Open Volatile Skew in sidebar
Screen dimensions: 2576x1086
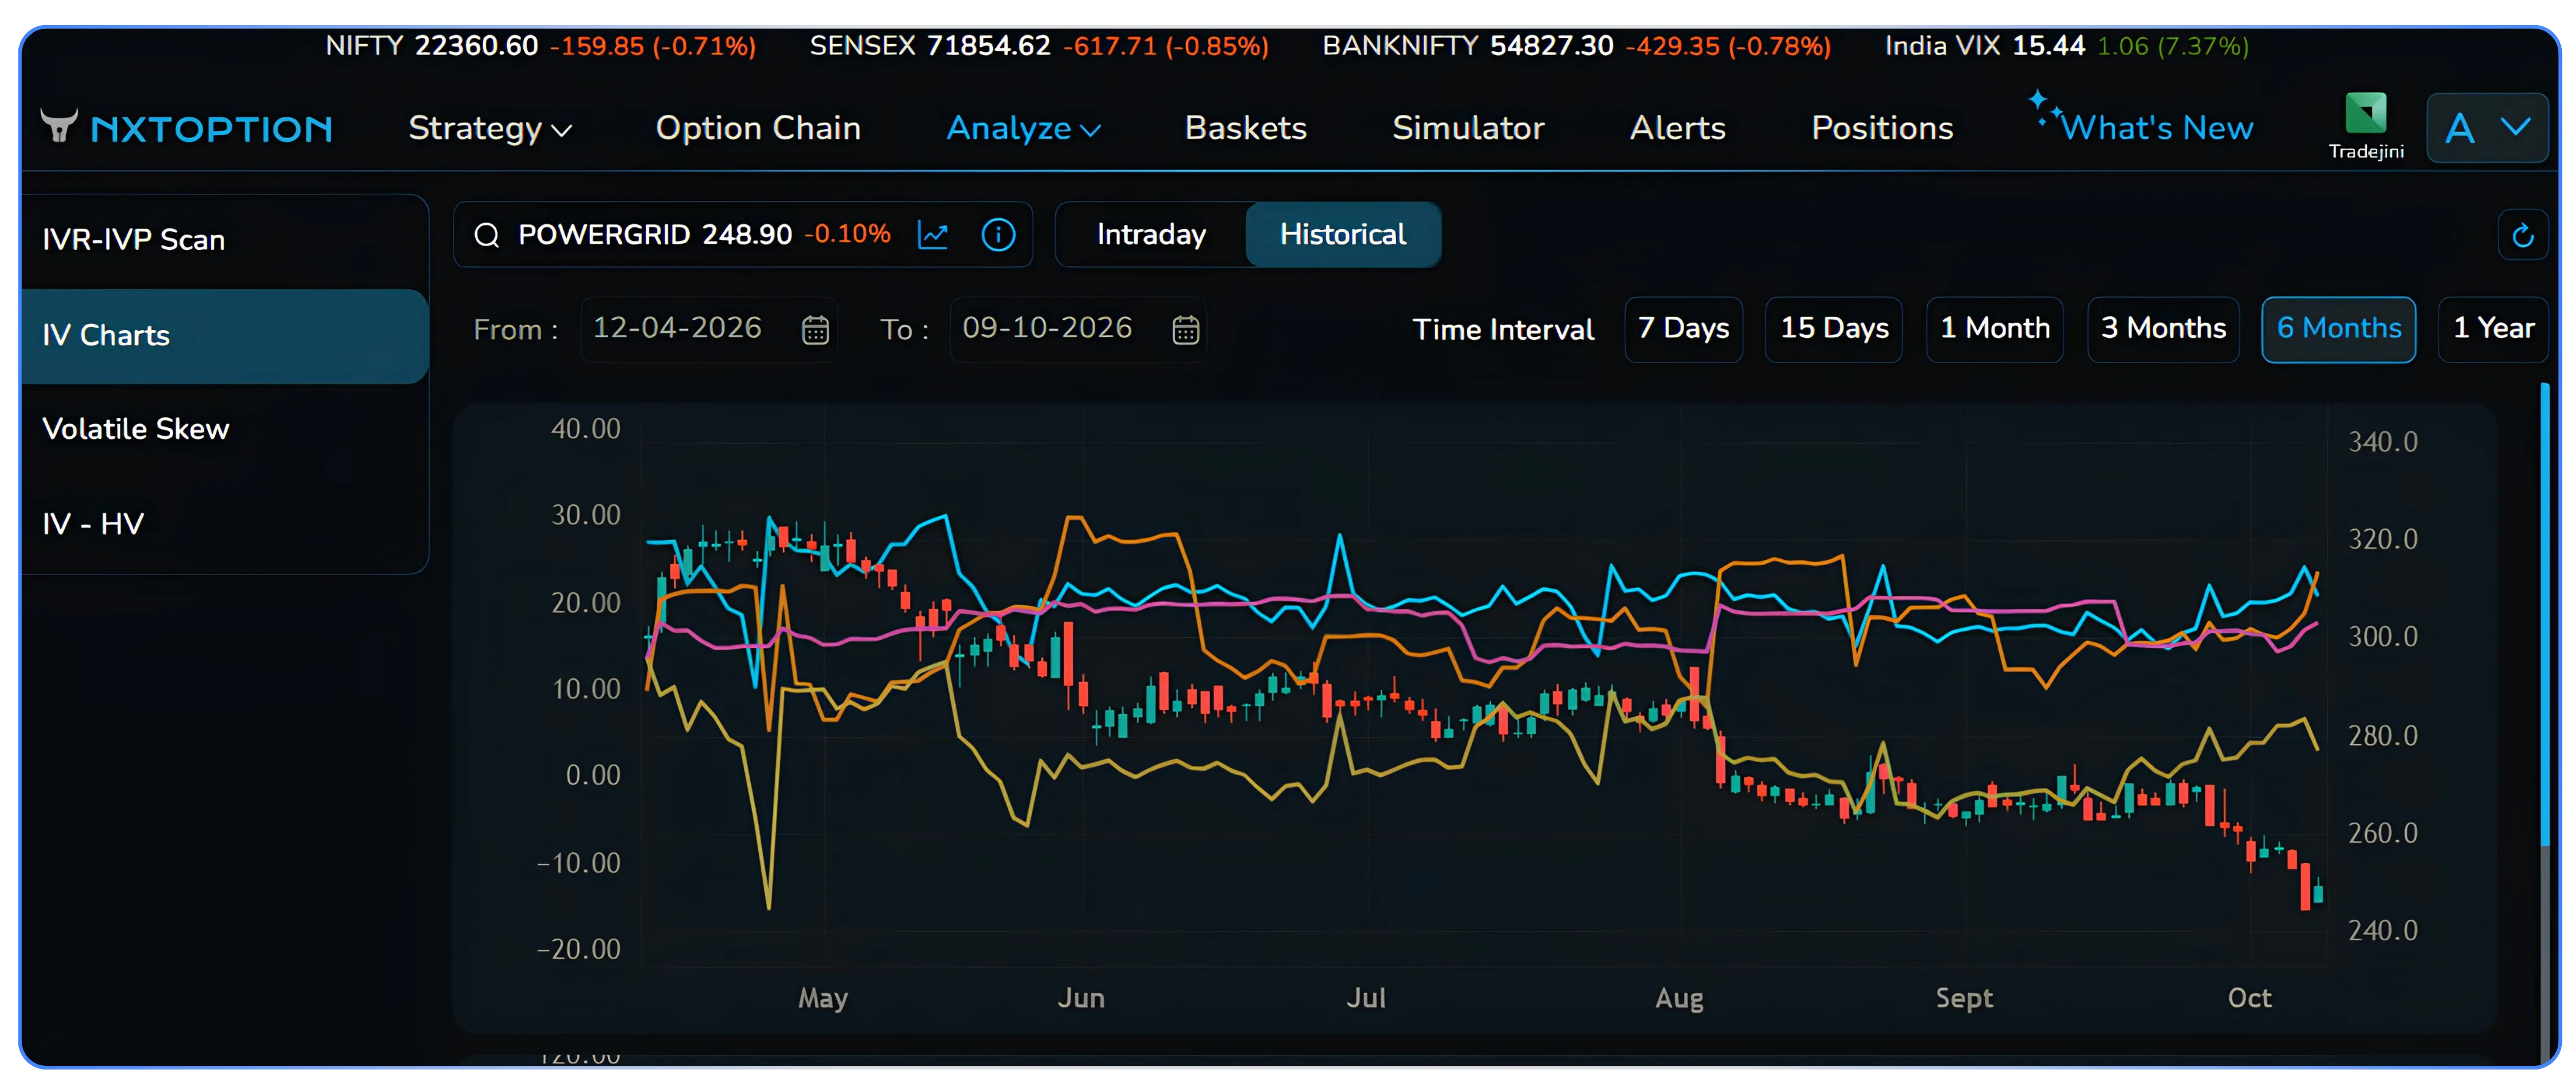pyautogui.click(x=225, y=430)
